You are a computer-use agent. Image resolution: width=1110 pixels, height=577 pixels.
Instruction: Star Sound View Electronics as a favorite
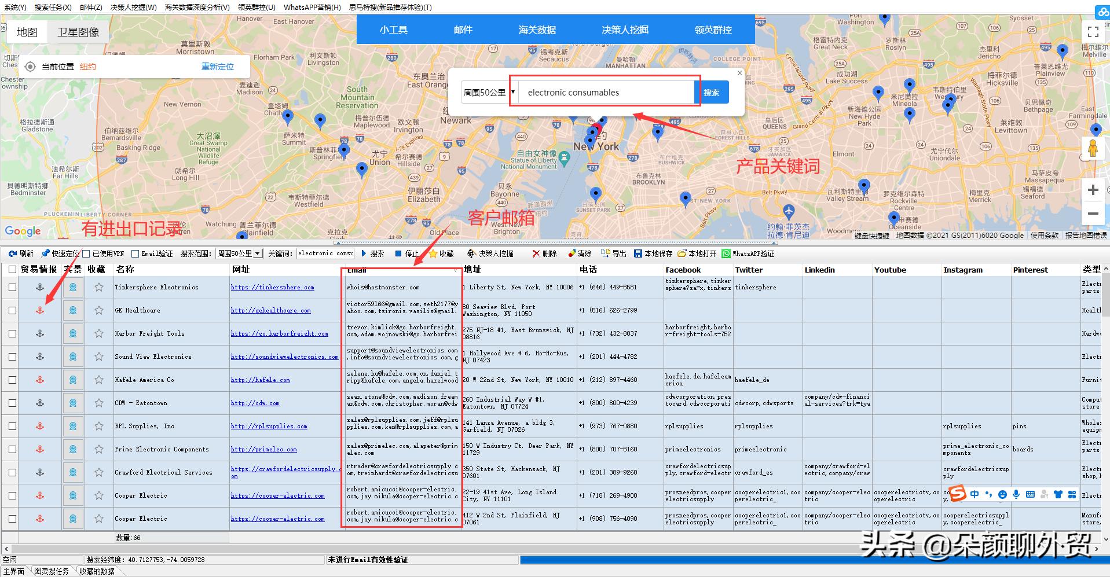coord(99,357)
